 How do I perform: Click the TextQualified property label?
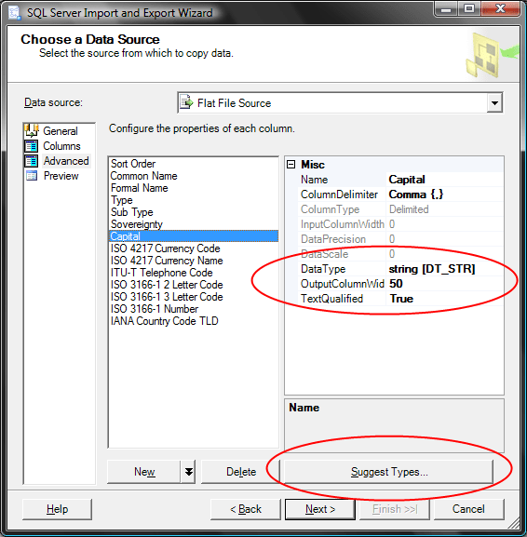331,299
